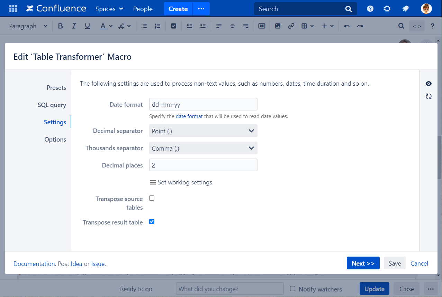Image resolution: width=442 pixels, height=297 pixels.
Task: Click the refresh icon in macro sidebar
Action: [x=429, y=97]
